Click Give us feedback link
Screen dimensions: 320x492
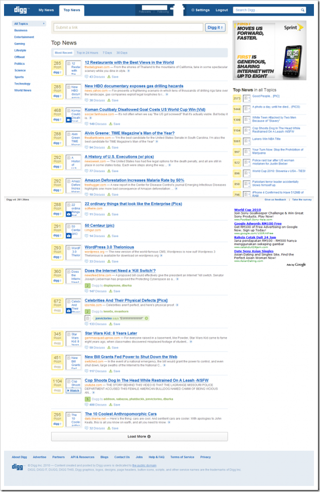[x=275, y=200]
